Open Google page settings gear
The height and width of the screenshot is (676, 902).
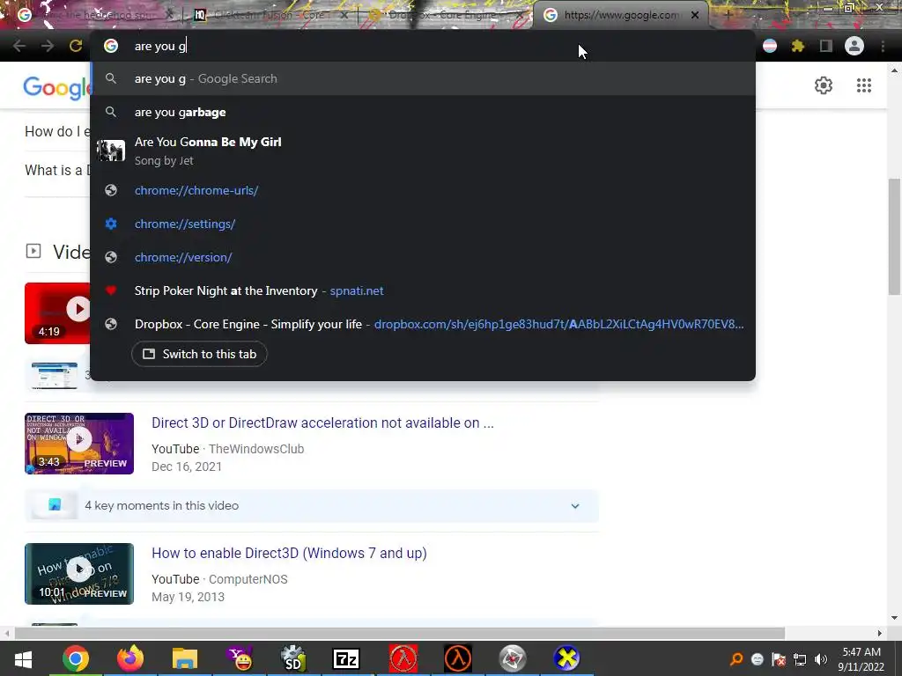[824, 85]
